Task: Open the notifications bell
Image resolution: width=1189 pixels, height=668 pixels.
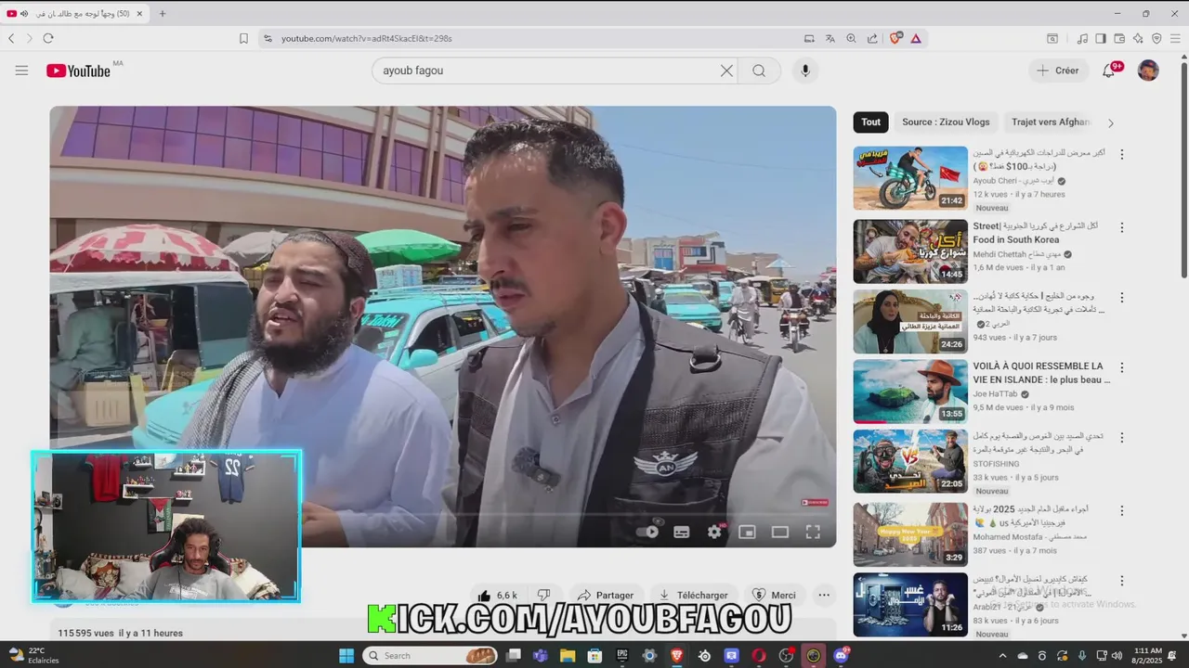Action: pos(1108,71)
